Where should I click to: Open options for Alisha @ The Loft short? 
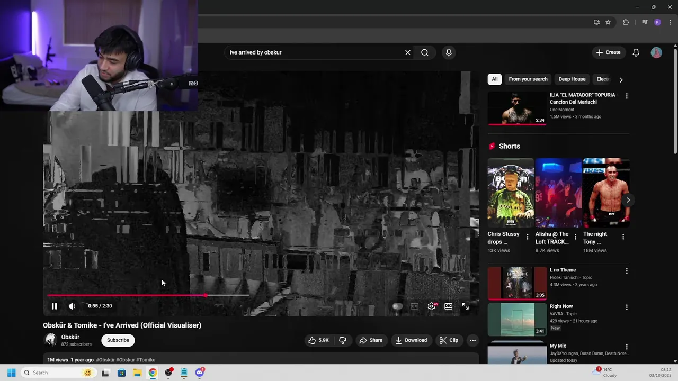coord(575,237)
